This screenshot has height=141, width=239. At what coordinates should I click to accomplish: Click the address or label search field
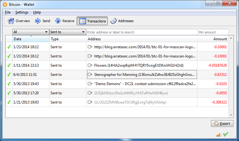(x=142, y=32)
